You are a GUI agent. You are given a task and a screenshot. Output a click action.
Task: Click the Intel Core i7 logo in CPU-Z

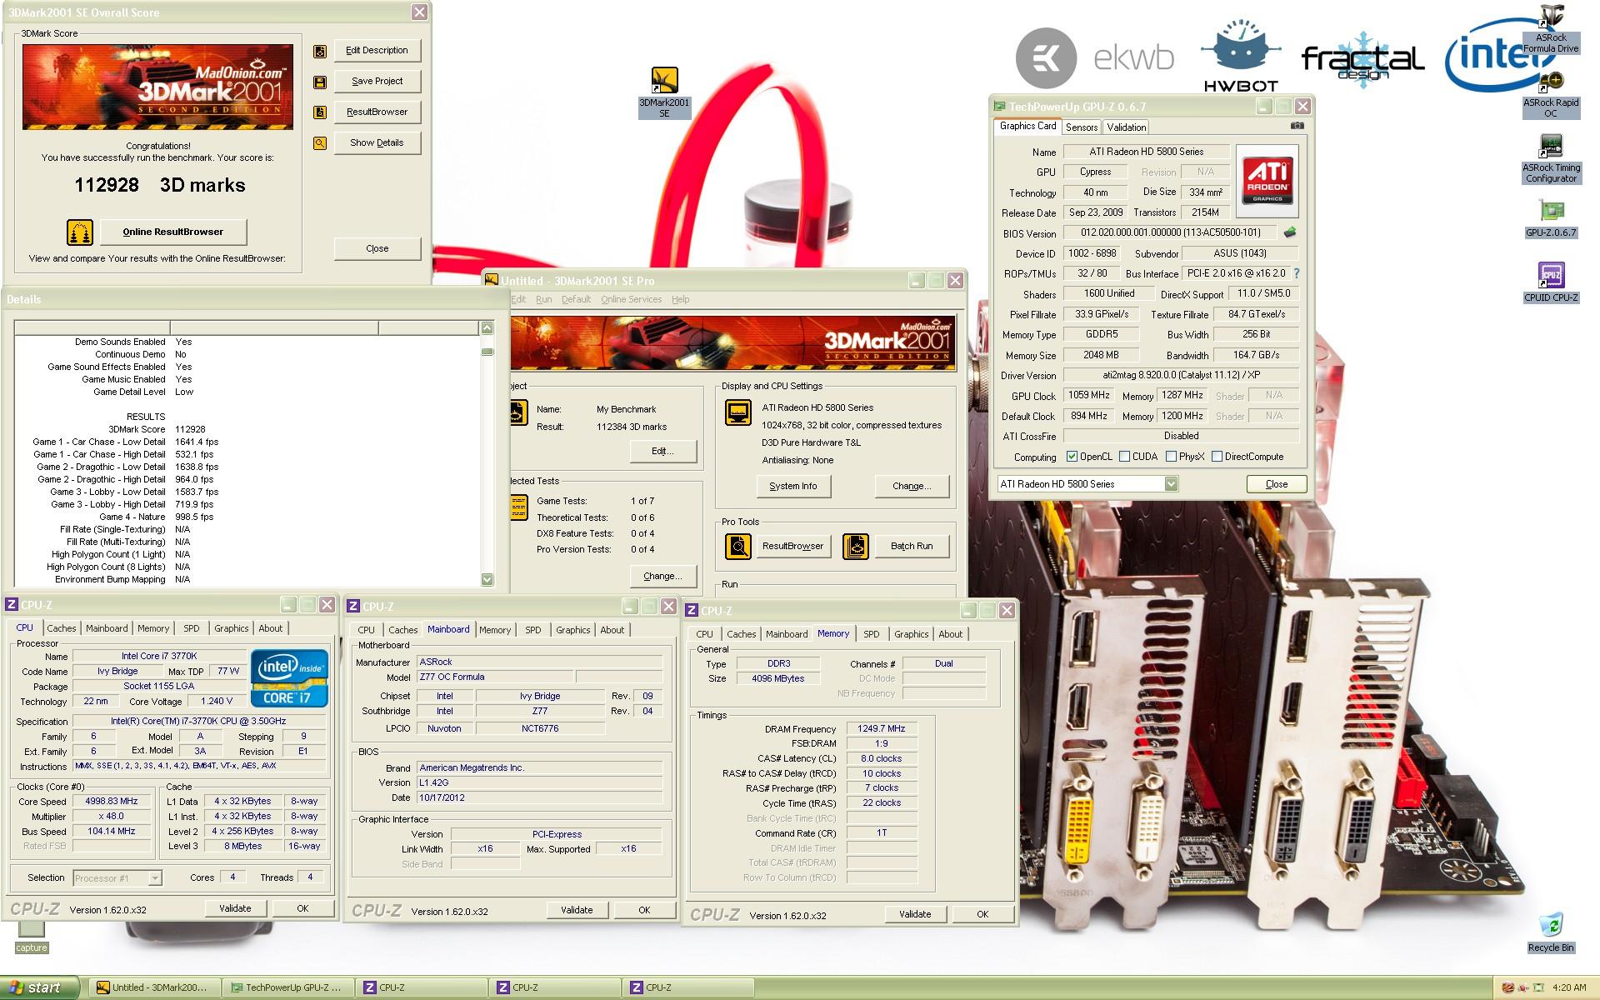(291, 679)
